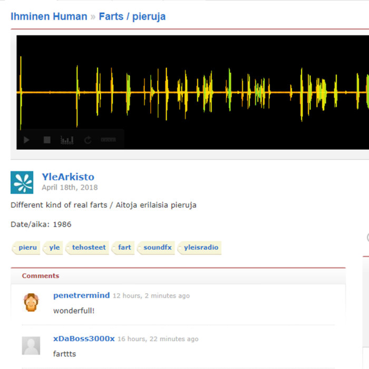Play the fart sound clip
369x369 pixels.
(26, 140)
